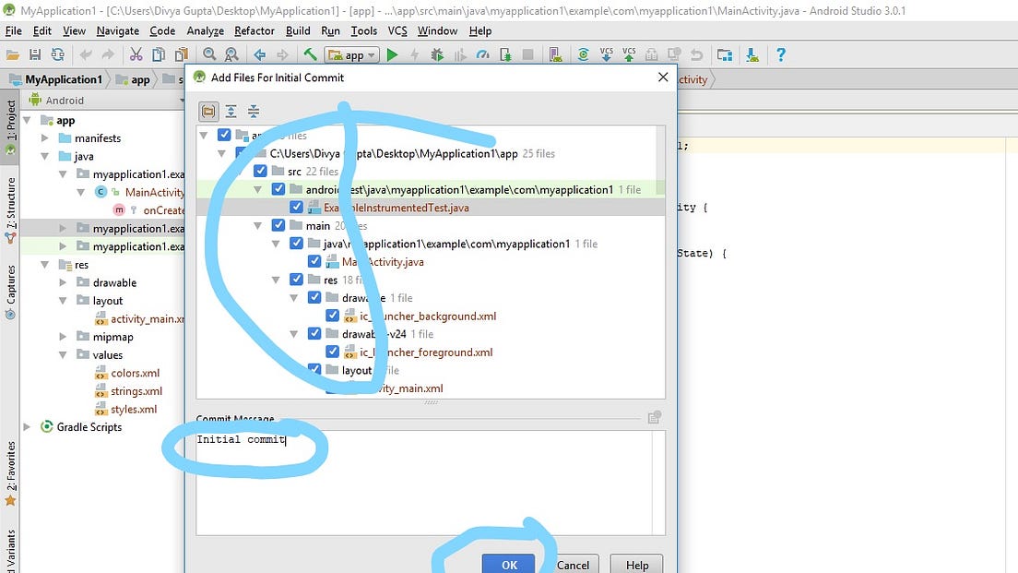Image resolution: width=1018 pixels, height=573 pixels.
Task: Click the Help question mark toolbar icon
Action: tap(781, 54)
